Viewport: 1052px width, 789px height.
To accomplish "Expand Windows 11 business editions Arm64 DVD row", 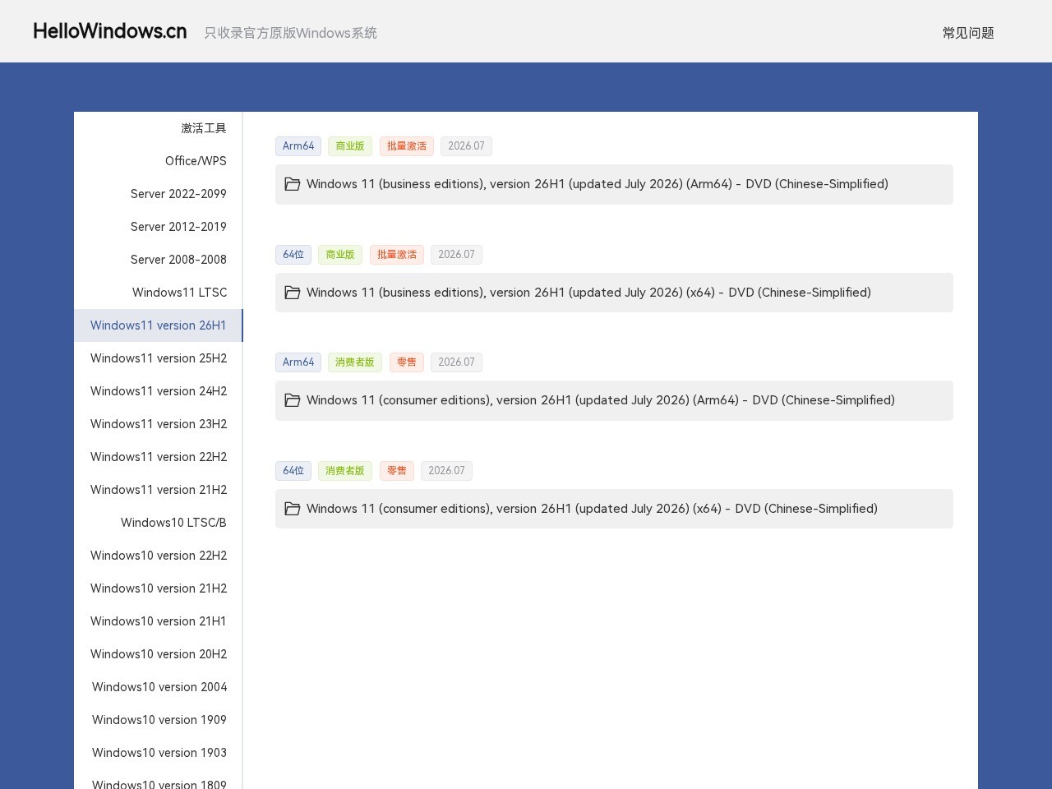I will [x=614, y=184].
